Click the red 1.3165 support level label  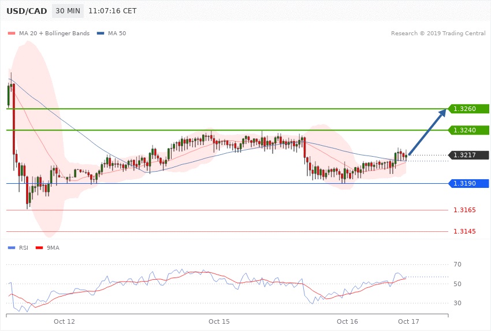pos(465,210)
